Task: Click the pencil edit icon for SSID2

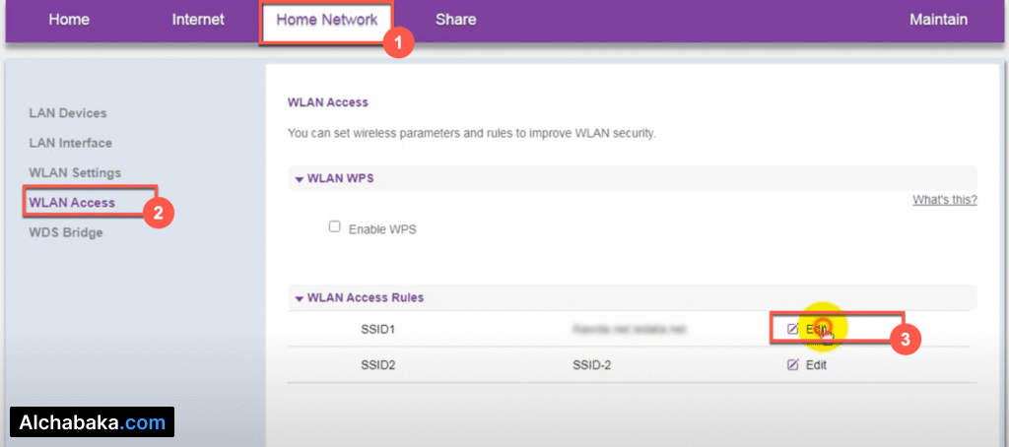Action: click(x=792, y=364)
